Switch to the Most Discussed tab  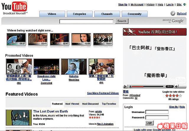click(x=90, y=104)
